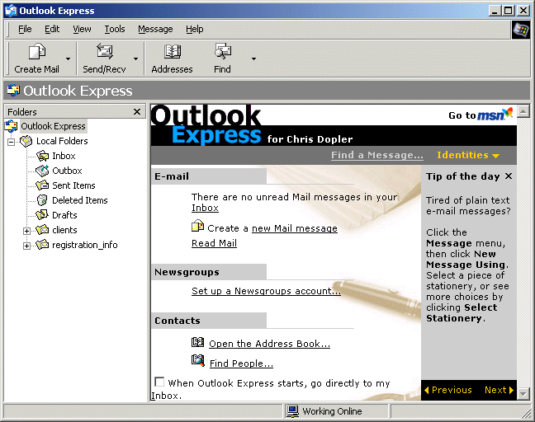The height and width of the screenshot is (422, 535).
Task: Click Set up a Newsgroups account link
Action: 266,291
